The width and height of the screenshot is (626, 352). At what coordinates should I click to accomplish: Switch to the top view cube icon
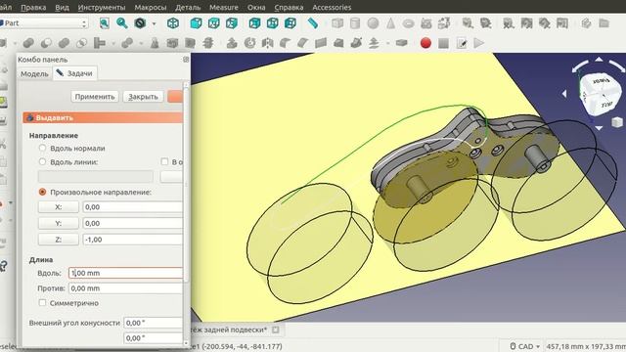tap(214, 23)
